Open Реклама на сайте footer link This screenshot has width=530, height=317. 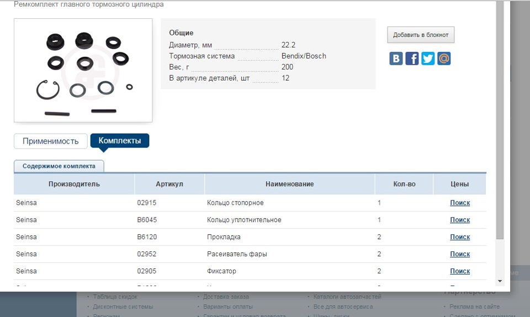[x=475, y=307]
